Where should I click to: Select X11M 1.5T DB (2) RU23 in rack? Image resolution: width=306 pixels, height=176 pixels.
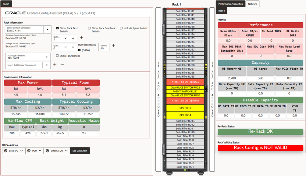(x=185, y=82)
